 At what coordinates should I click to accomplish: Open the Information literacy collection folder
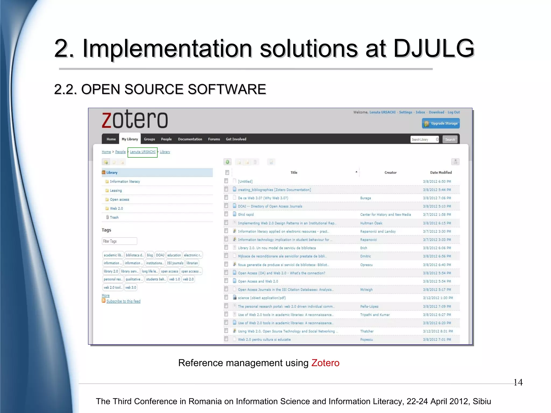125,182
